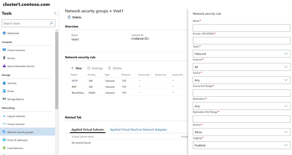292x155 pixels.
Task: Click the Storage Replica icon
Action: pyautogui.click(x=4, y=99)
